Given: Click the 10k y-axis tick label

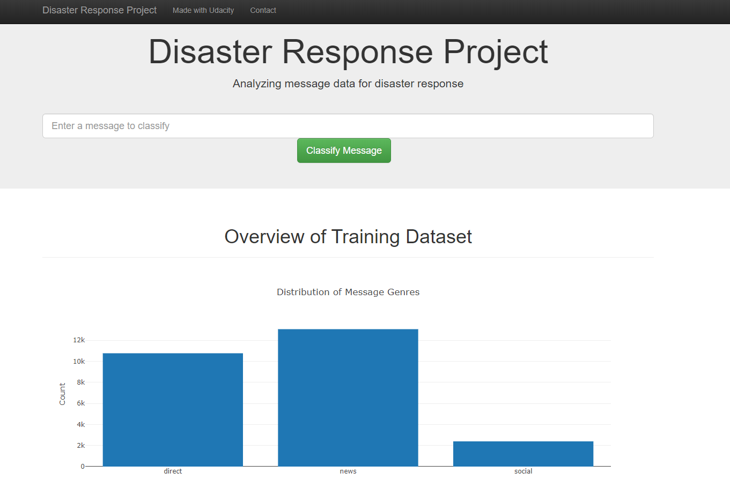Looking at the screenshot, I should point(79,362).
